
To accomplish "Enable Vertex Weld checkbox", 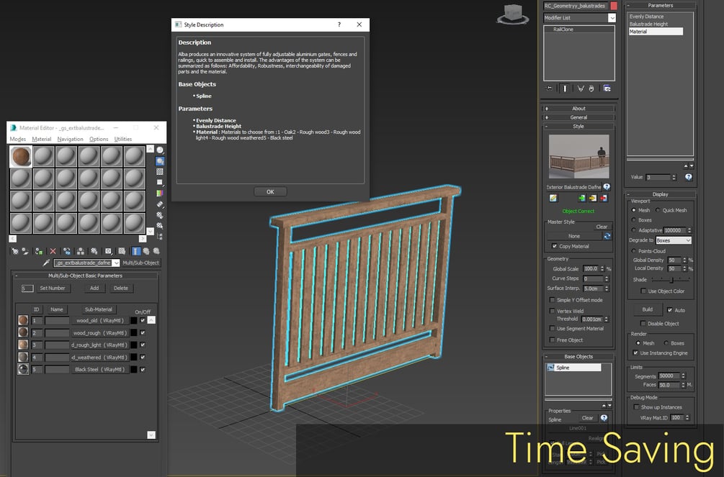I will 553,311.
